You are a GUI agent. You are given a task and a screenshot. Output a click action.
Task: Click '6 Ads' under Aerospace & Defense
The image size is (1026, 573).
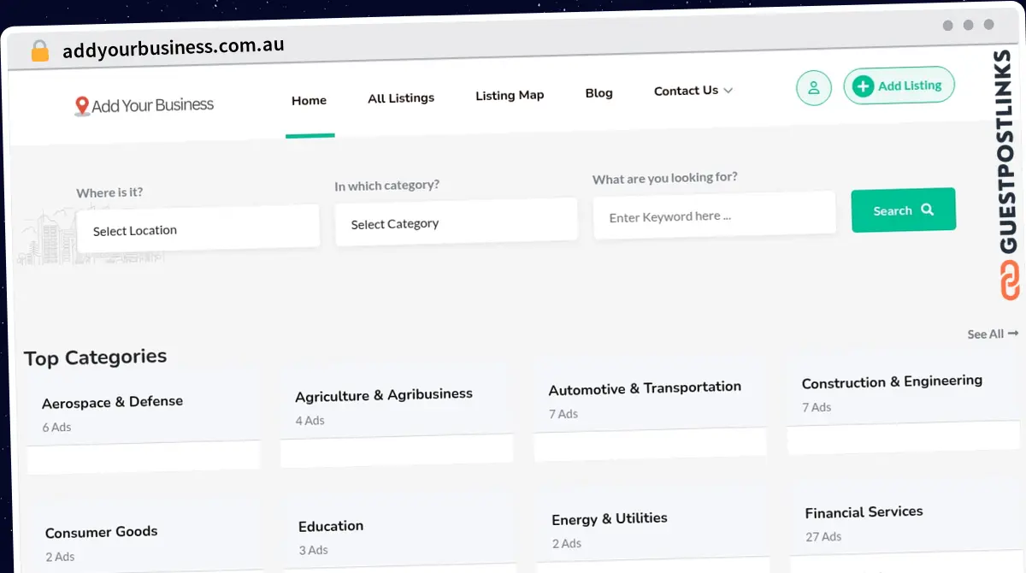point(56,427)
